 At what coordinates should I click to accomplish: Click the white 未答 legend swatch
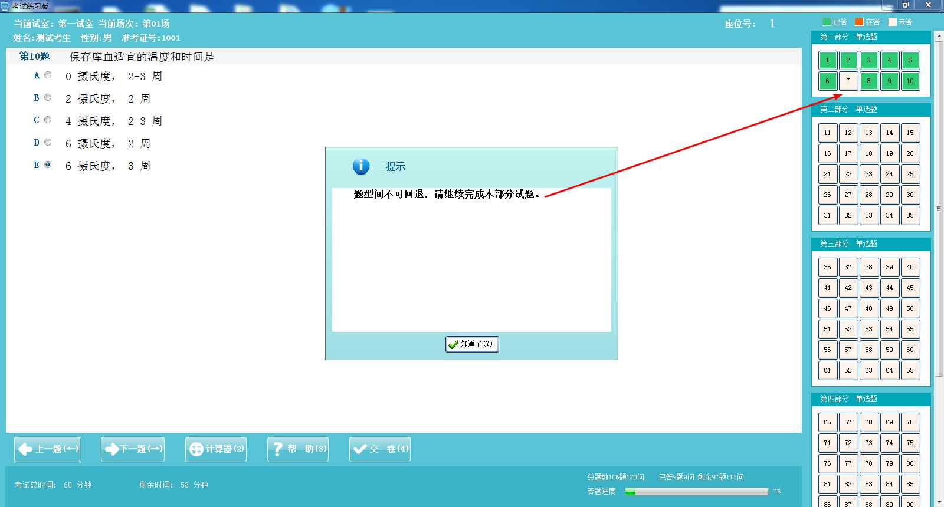[892, 22]
